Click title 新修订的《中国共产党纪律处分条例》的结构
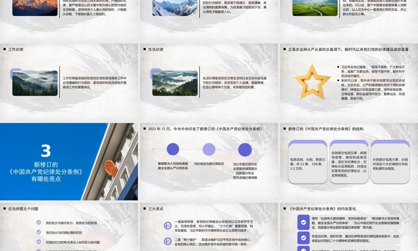Image resolution: width=418 pixels, height=251 pixels. [x=326, y=129]
